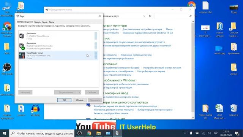Click the РУС language indicator
The image size is (243, 137).
tap(216, 133)
